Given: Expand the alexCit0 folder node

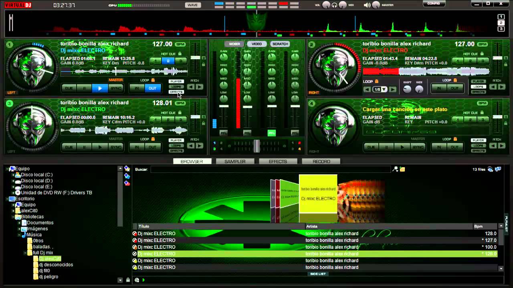Looking at the screenshot, I should coord(13,211).
